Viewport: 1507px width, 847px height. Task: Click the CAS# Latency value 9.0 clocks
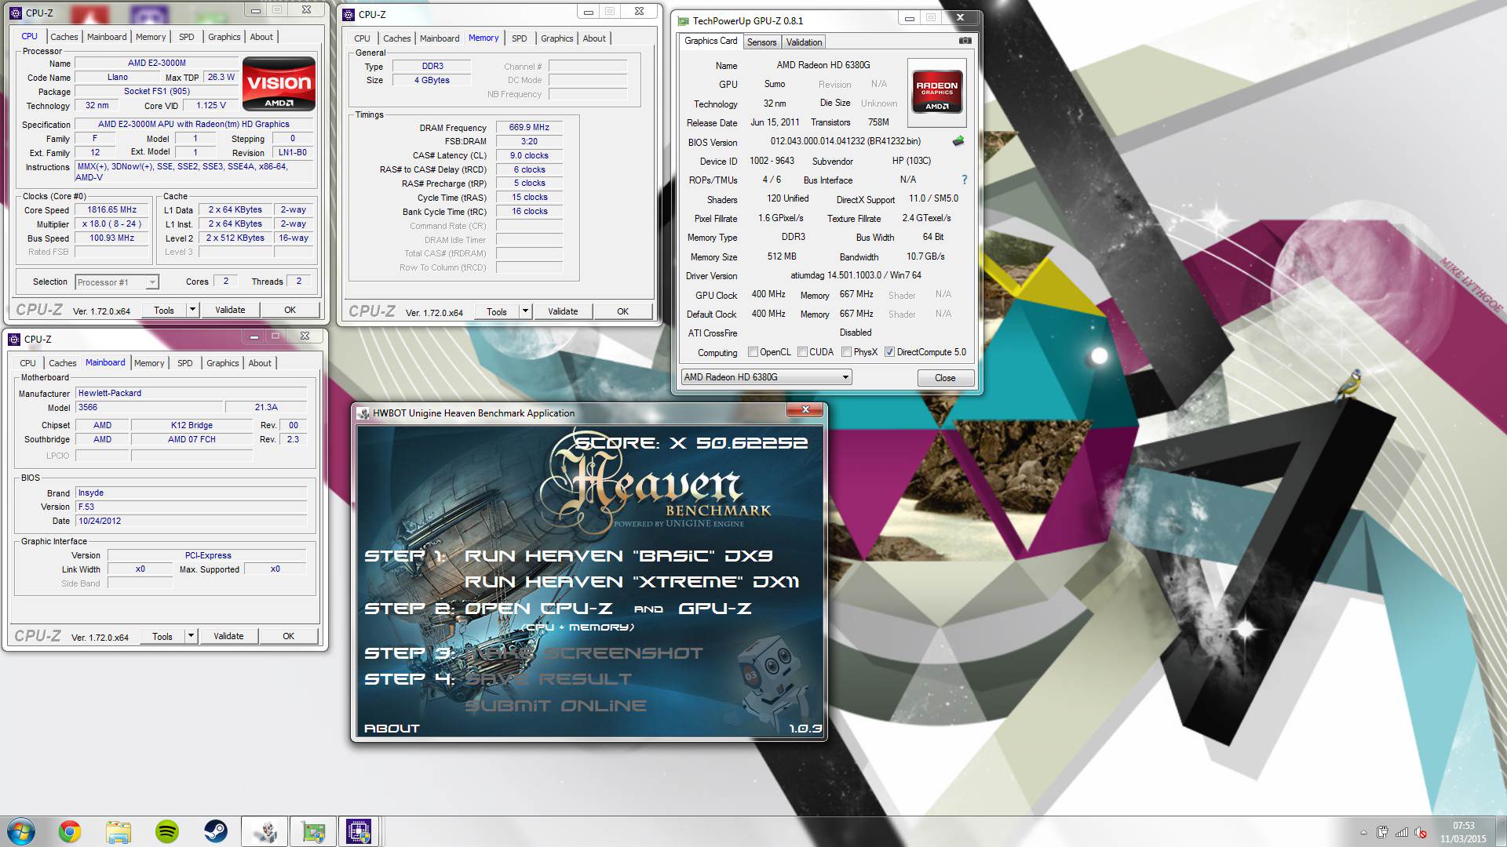coord(529,155)
